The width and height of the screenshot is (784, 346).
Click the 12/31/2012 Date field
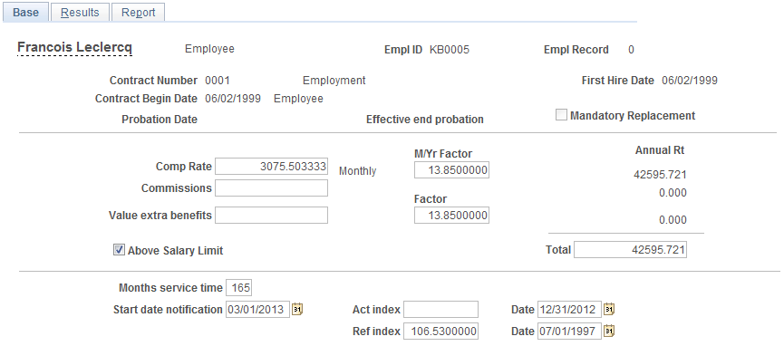tap(569, 310)
